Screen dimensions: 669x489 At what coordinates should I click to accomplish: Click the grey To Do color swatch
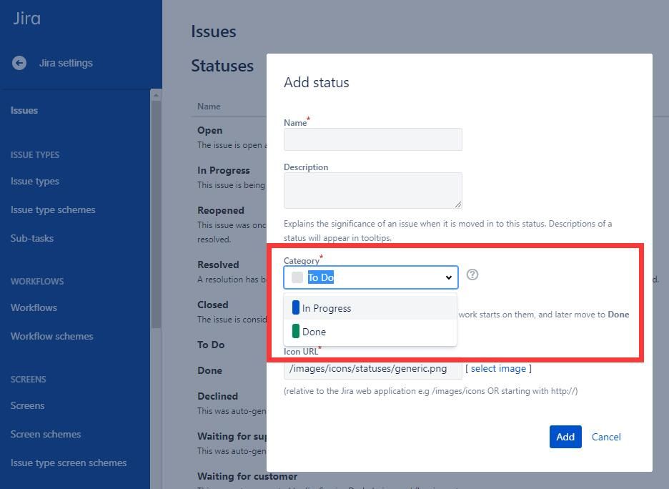click(297, 277)
